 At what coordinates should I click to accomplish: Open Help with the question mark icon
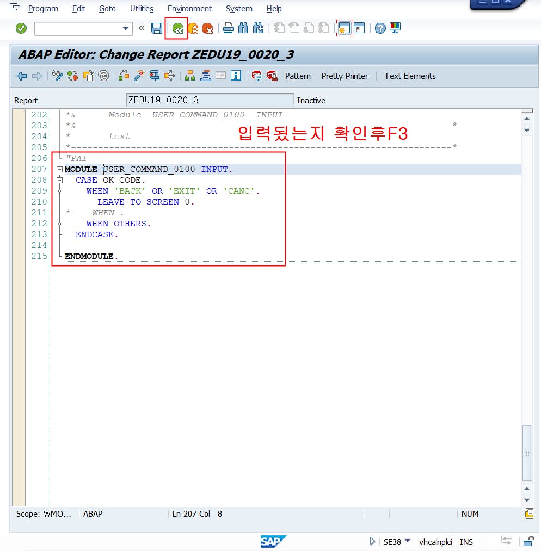pos(380,28)
